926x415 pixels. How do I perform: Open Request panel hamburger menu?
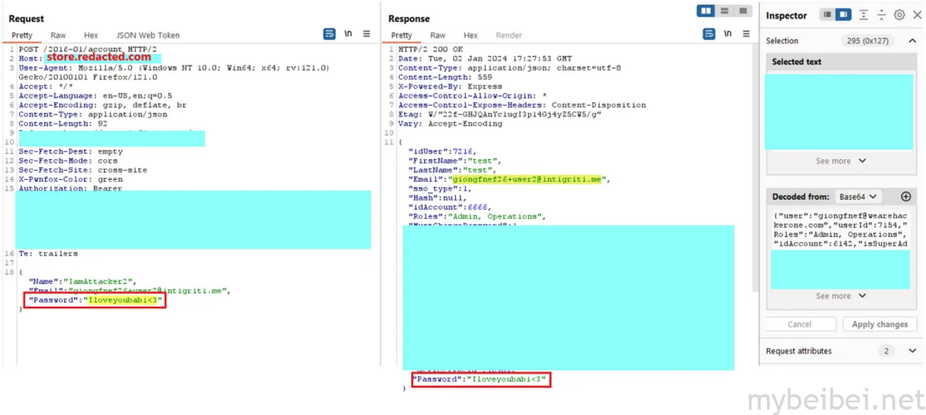click(366, 34)
